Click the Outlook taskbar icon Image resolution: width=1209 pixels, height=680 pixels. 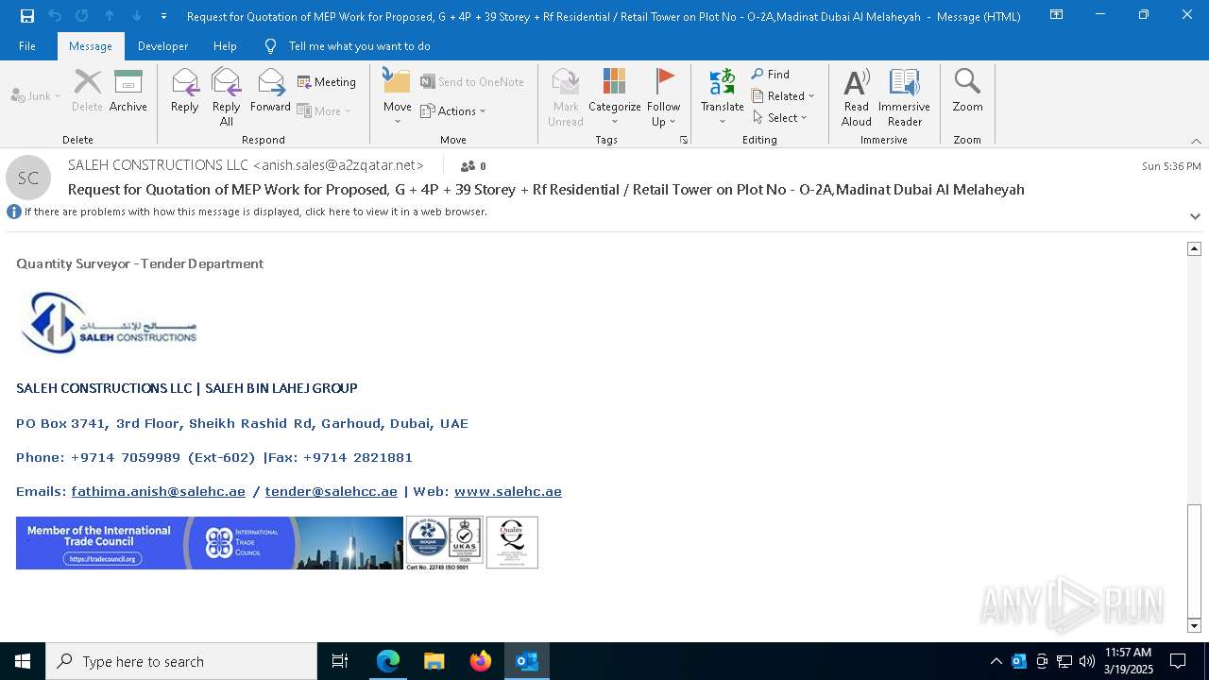527,661
